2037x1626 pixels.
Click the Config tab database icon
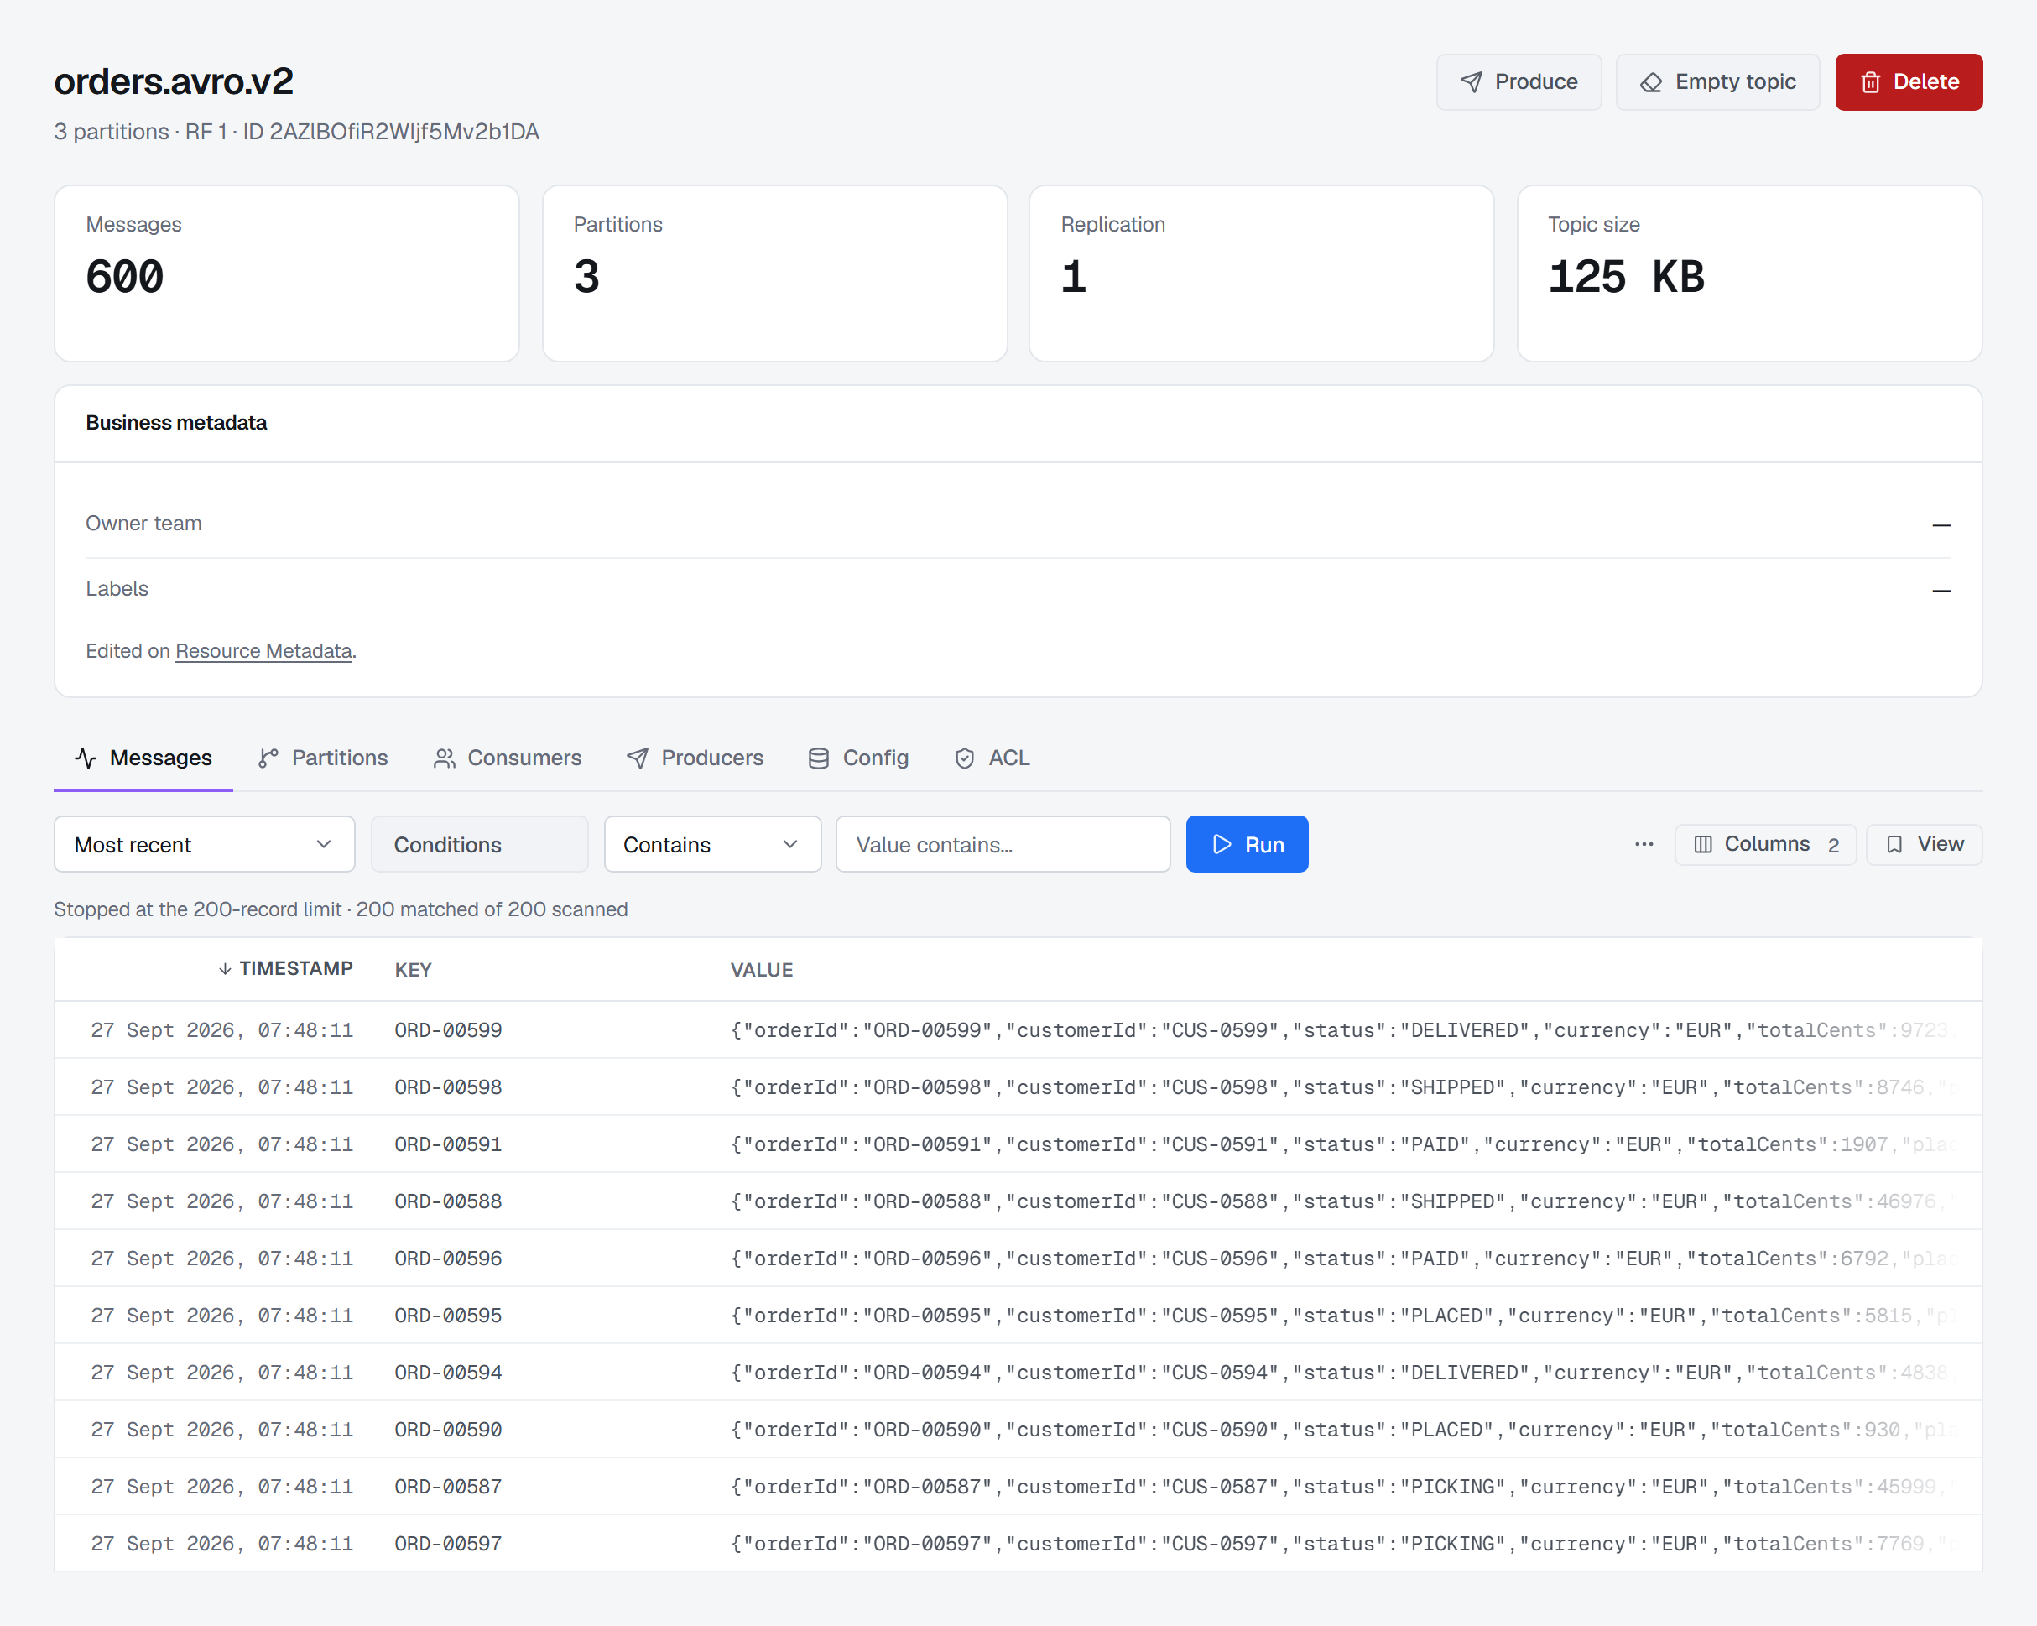point(818,758)
